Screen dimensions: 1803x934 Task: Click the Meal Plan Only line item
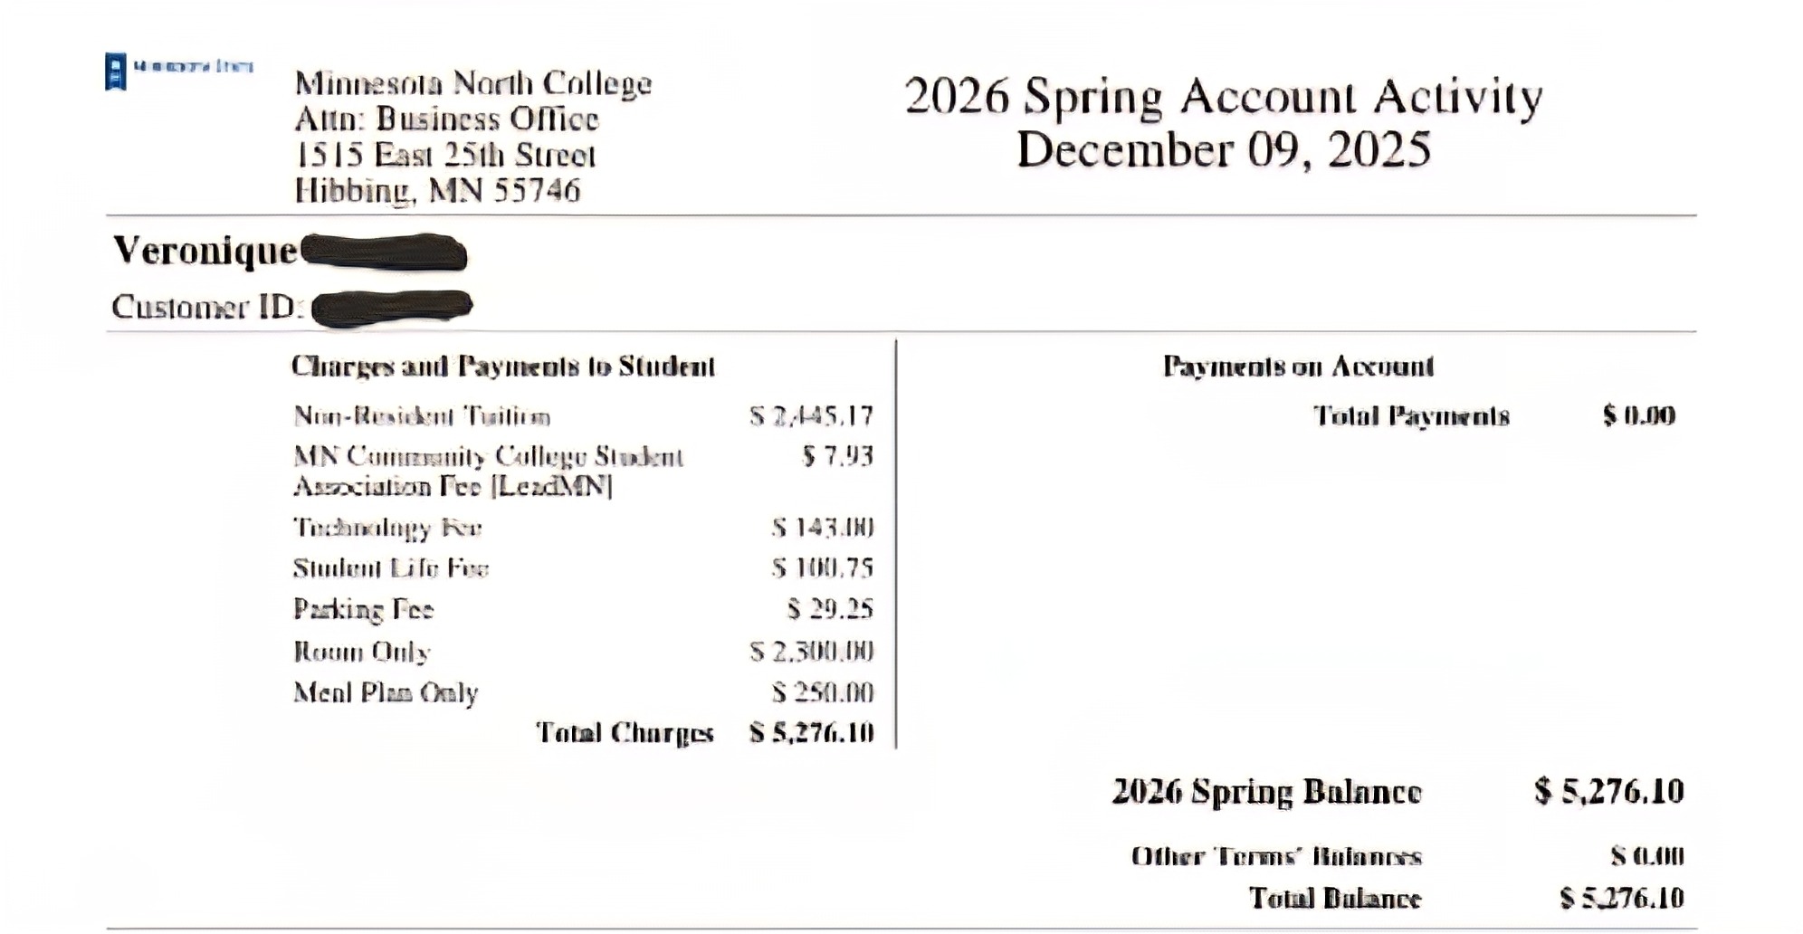point(385,693)
